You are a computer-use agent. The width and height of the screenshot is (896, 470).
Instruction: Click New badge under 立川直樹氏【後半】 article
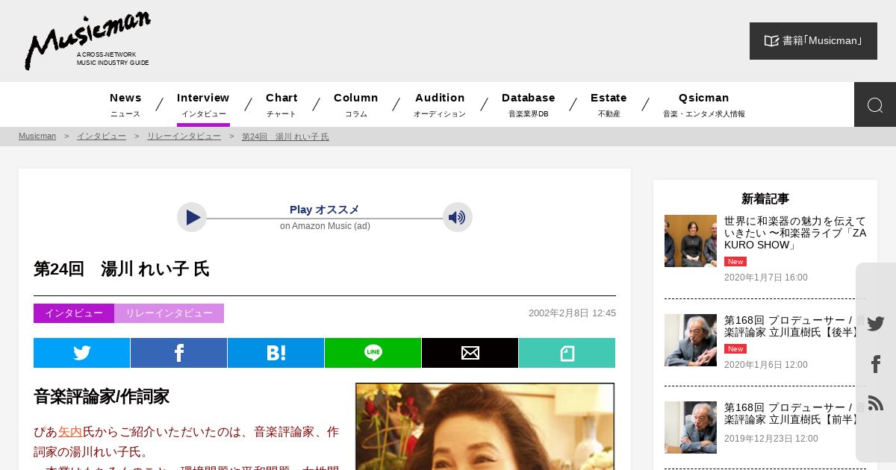click(735, 348)
